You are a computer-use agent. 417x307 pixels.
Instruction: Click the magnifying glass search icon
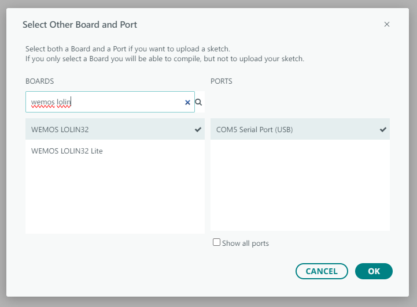(x=198, y=102)
